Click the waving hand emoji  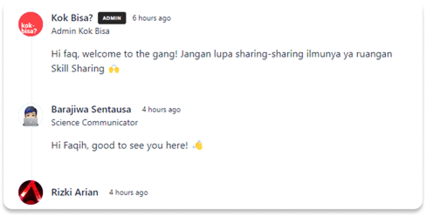198,145
